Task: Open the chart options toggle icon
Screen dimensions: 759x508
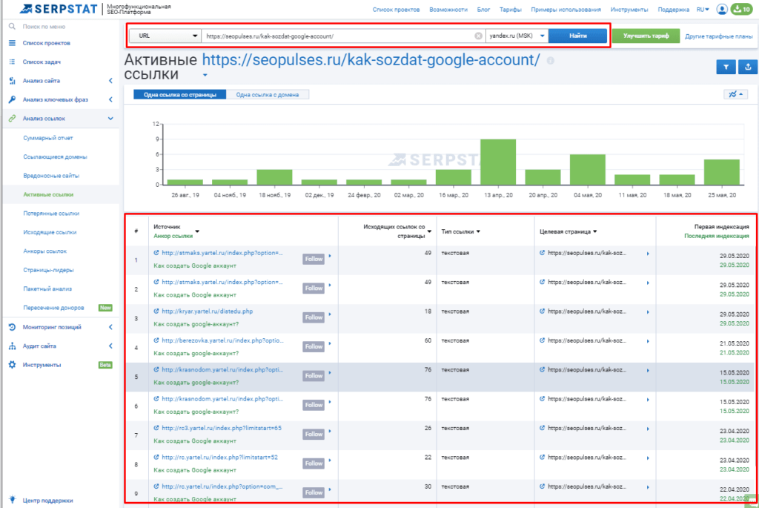Action: [736, 94]
